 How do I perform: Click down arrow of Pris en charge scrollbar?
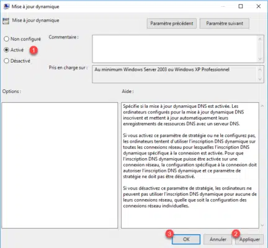click(x=260, y=79)
